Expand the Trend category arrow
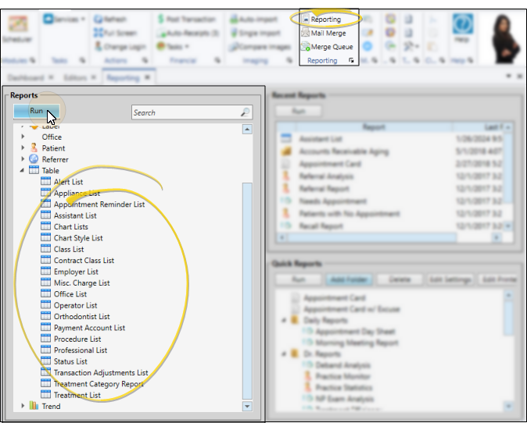This screenshot has width=527, height=423. (x=23, y=406)
